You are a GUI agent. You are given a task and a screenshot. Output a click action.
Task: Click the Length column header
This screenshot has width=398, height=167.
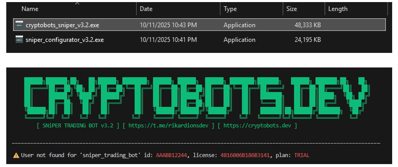click(337, 9)
